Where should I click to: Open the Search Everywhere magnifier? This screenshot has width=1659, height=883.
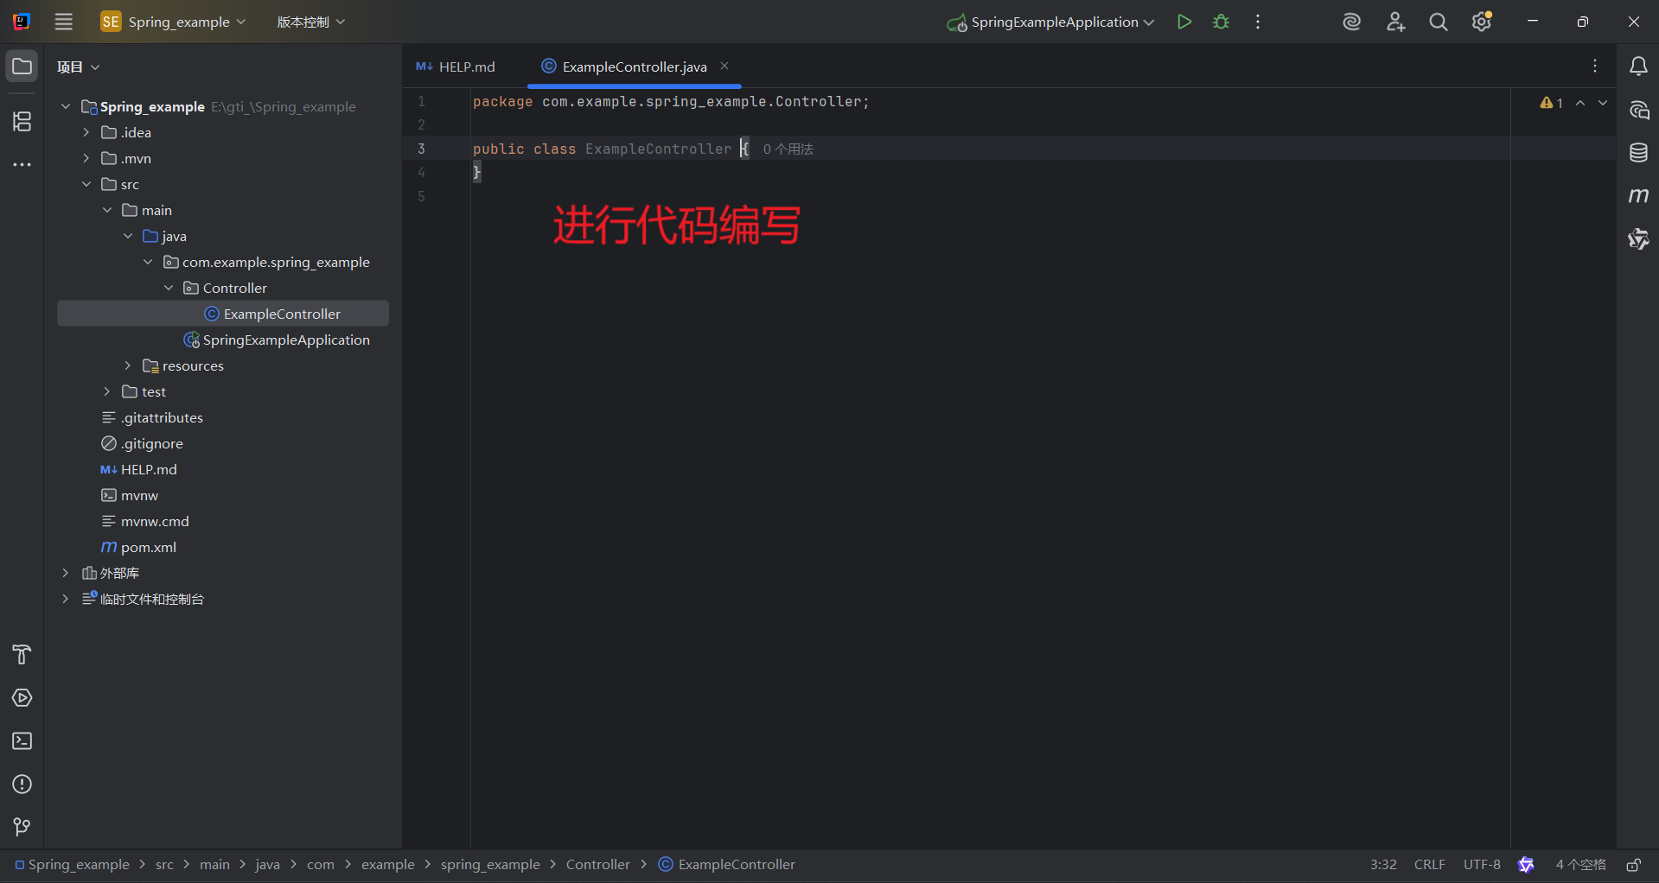1438,22
